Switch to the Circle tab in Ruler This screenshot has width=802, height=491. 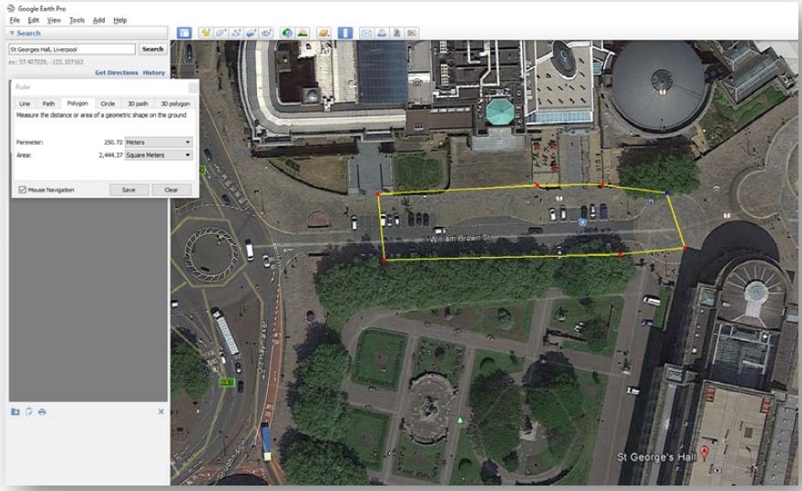click(108, 104)
